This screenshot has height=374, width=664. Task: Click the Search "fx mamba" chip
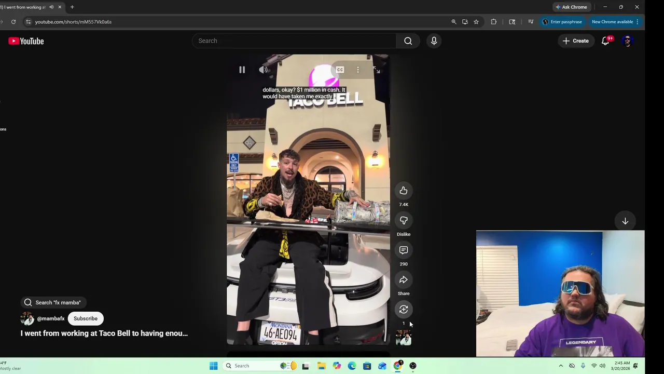[x=54, y=302]
